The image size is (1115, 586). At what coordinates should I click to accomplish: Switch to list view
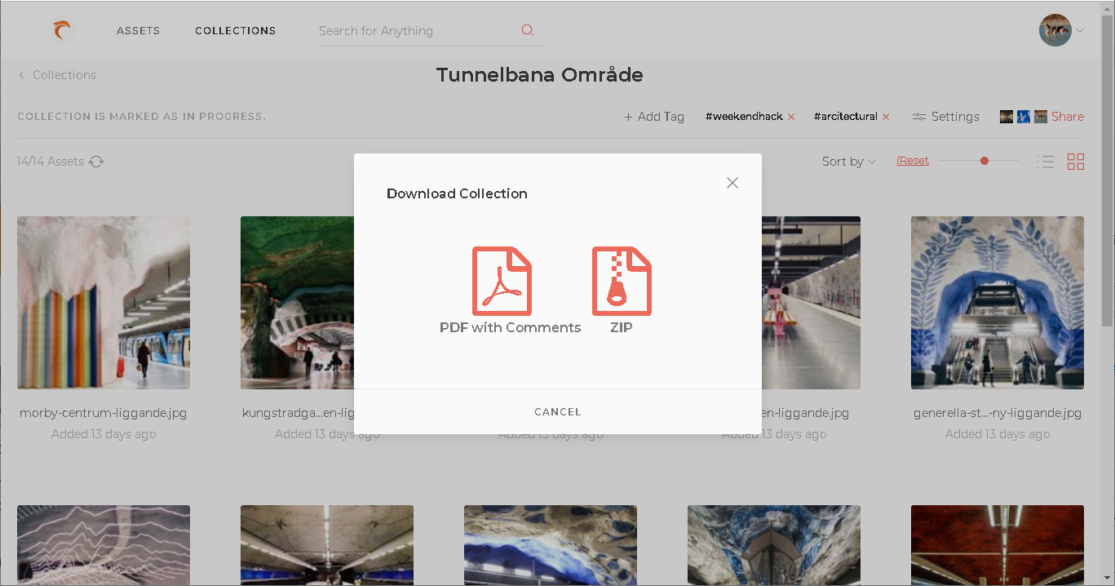(1046, 162)
